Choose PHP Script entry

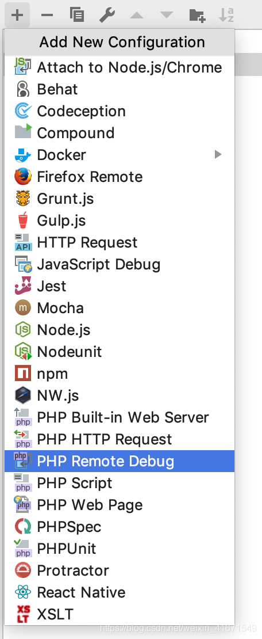point(120,483)
